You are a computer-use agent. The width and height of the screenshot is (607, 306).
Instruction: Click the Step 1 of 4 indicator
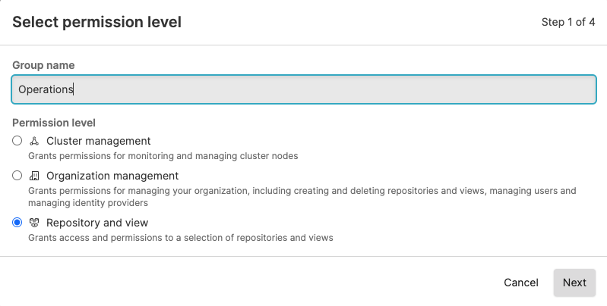coord(567,22)
